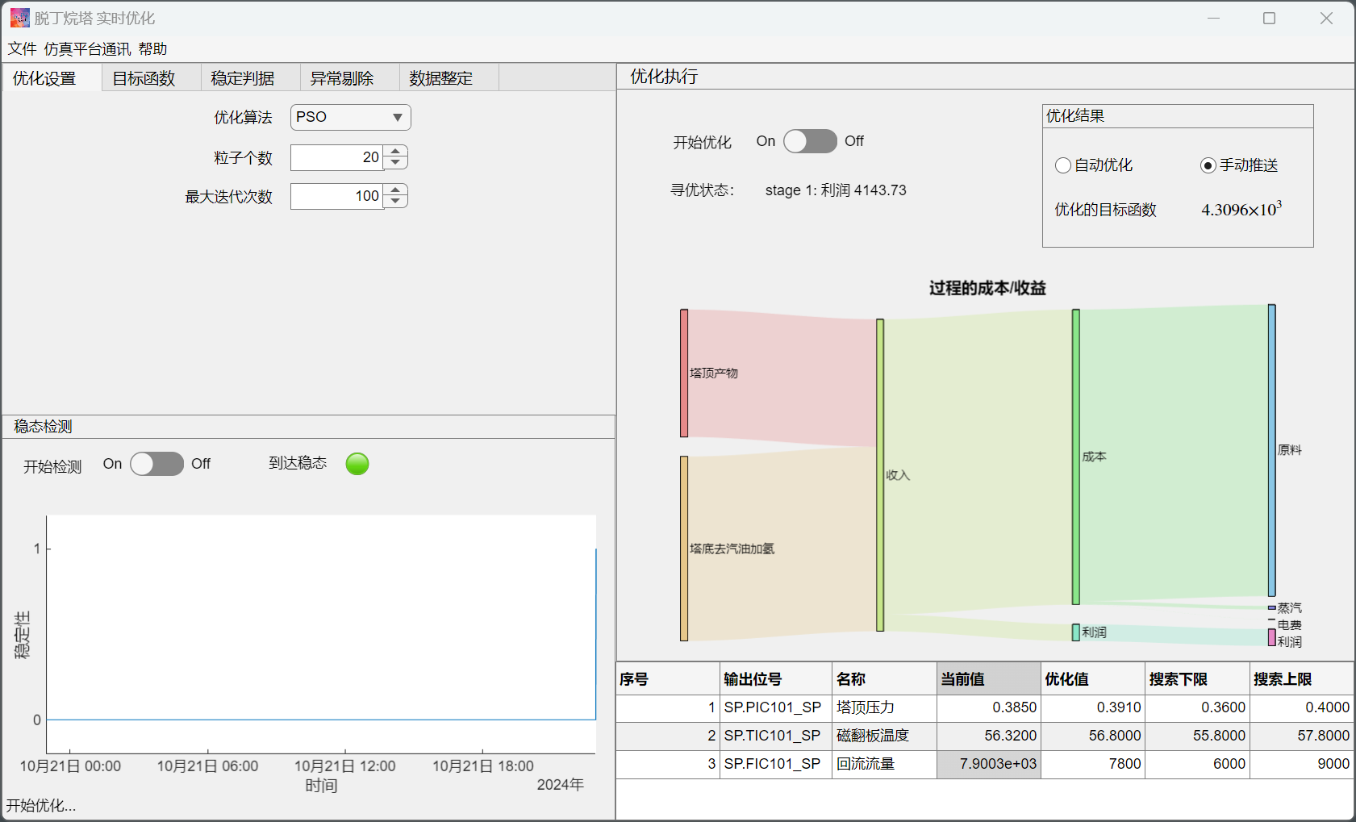Switch to the 异常剔除 tab
The image size is (1356, 822).
tap(342, 78)
